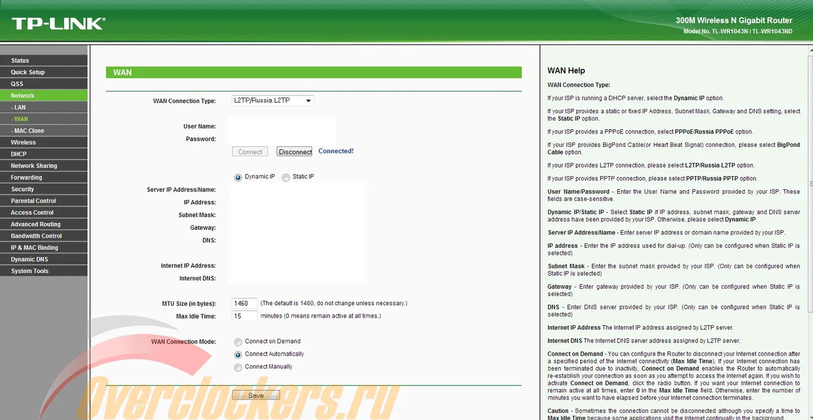Click the Disconnect button
Screen dimensions: 813x420
[294, 152]
